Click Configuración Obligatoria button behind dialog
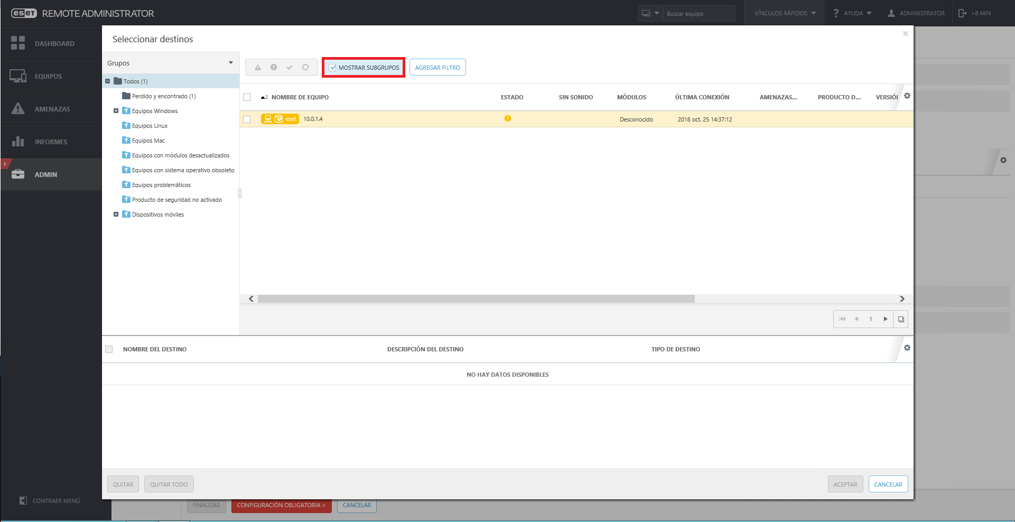1015x522 pixels. 281,506
